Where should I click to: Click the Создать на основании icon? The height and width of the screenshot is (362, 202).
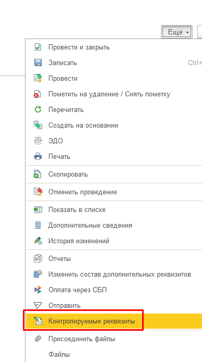pyautogui.click(x=37, y=126)
